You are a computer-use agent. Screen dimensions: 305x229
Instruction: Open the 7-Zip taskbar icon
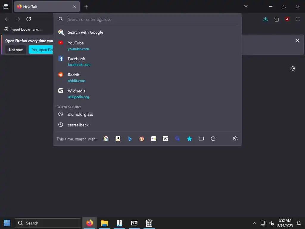click(134, 223)
